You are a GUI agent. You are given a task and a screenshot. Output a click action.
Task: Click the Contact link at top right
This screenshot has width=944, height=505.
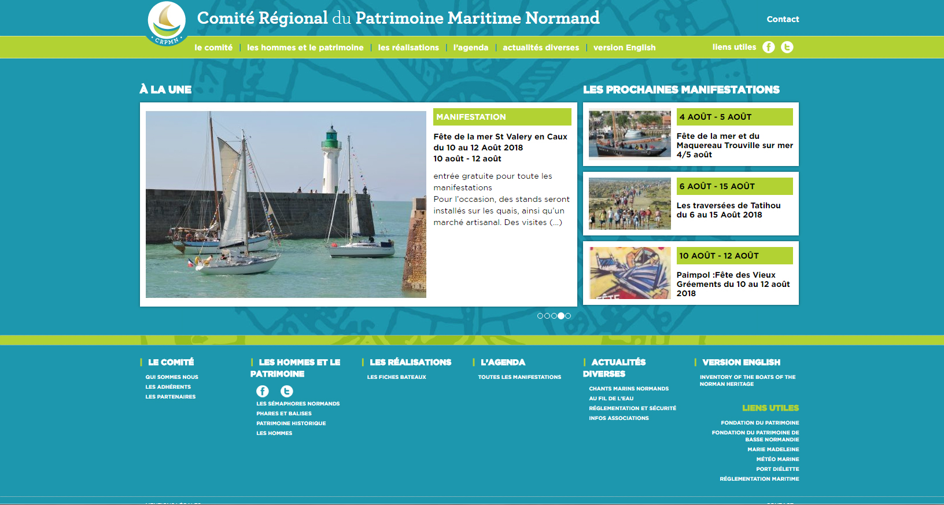[783, 19]
